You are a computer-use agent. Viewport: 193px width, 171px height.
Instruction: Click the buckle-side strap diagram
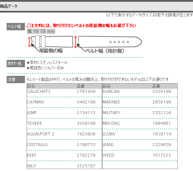(x=52, y=42)
